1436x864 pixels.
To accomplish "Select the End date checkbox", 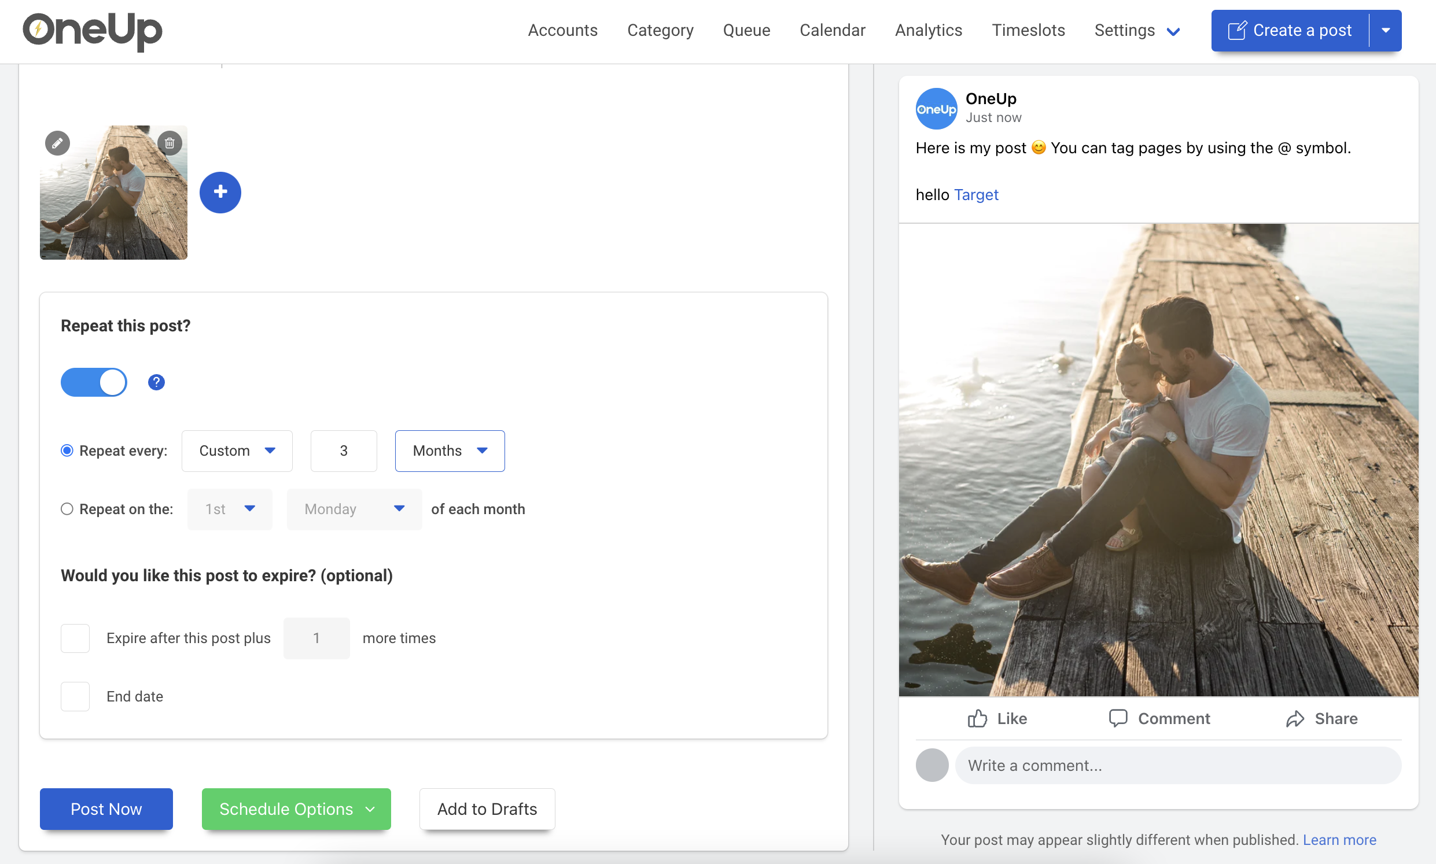I will [75, 697].
